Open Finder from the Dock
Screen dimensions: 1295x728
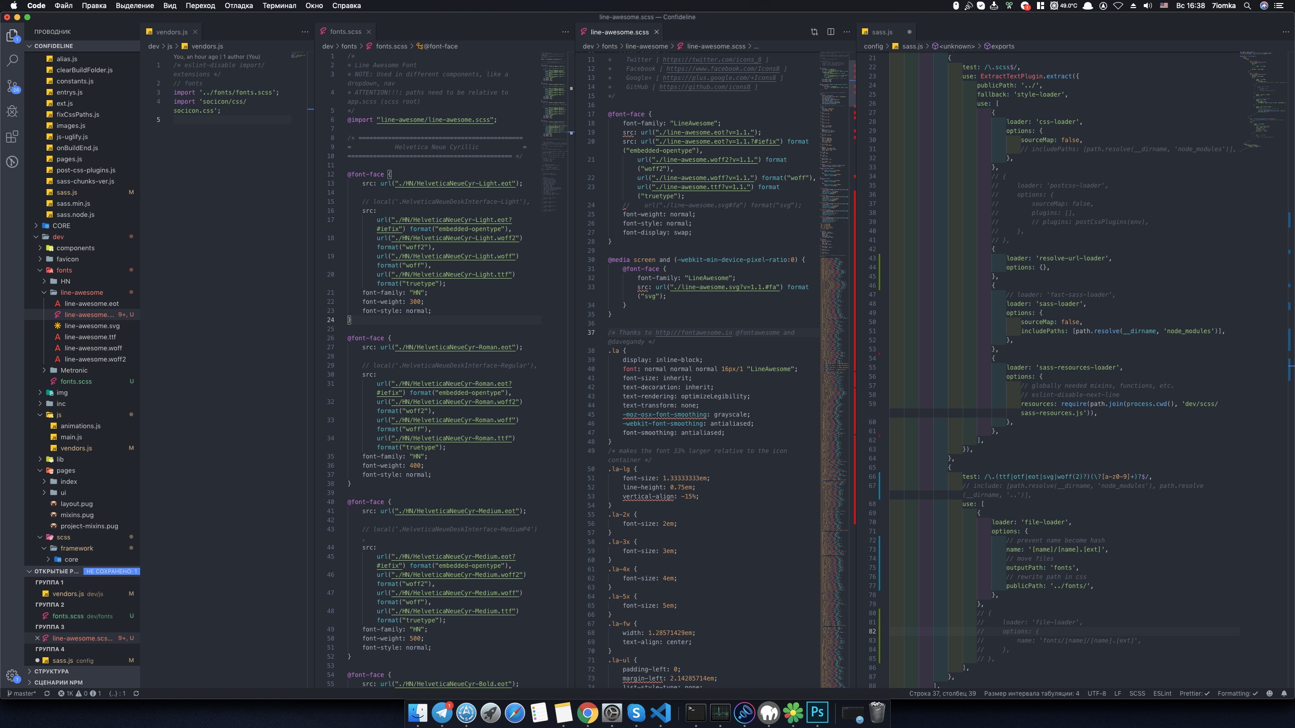click(418, 713)
